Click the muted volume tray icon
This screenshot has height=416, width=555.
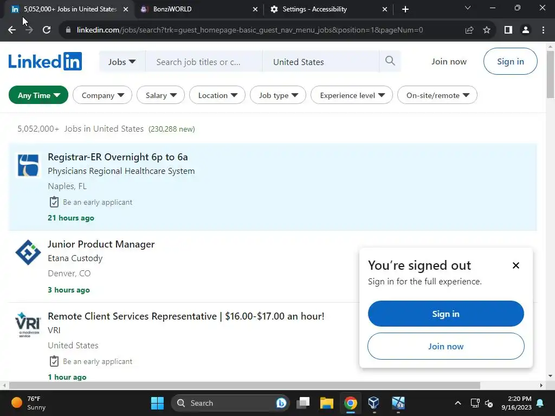(x=489, y=403)
